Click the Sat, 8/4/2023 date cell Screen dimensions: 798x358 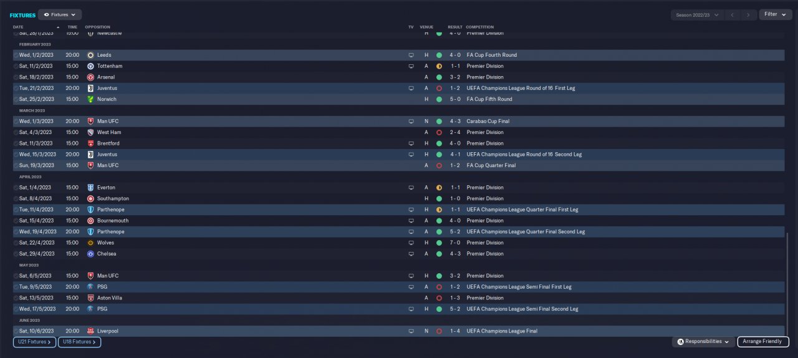(36, 198)
